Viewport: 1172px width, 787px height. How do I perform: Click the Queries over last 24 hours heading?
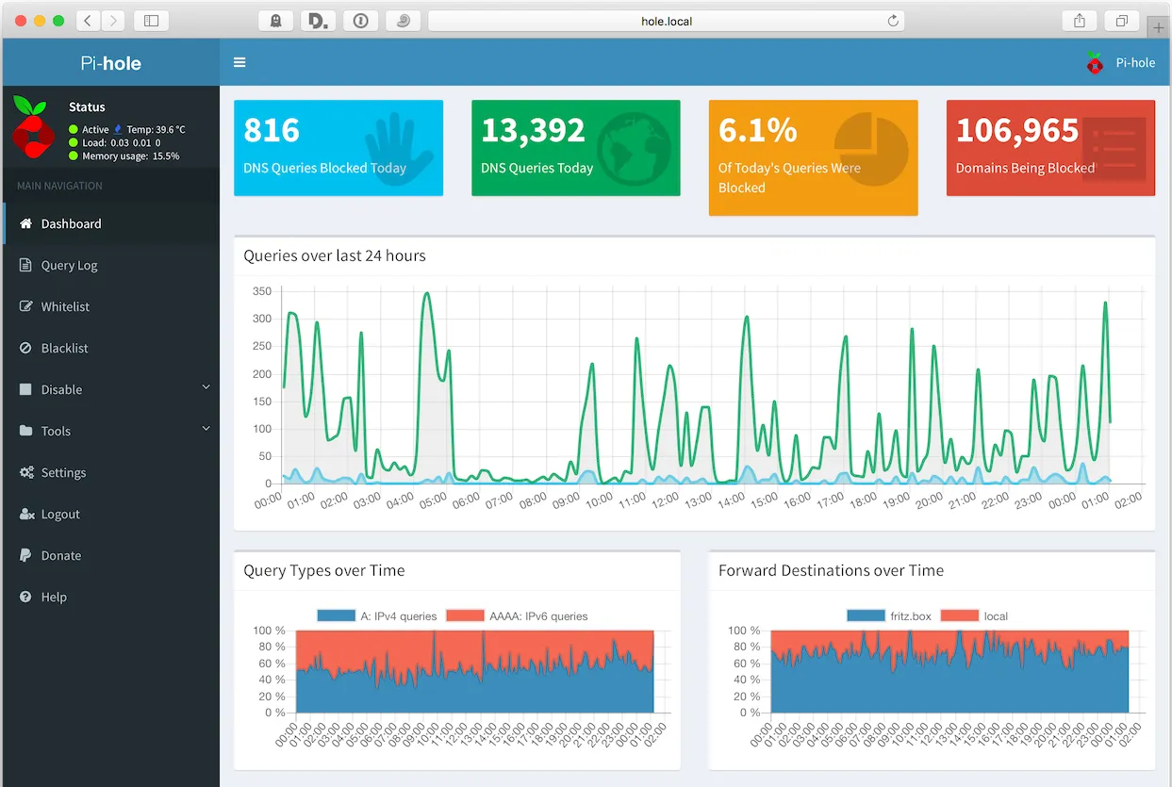point(335,255)
